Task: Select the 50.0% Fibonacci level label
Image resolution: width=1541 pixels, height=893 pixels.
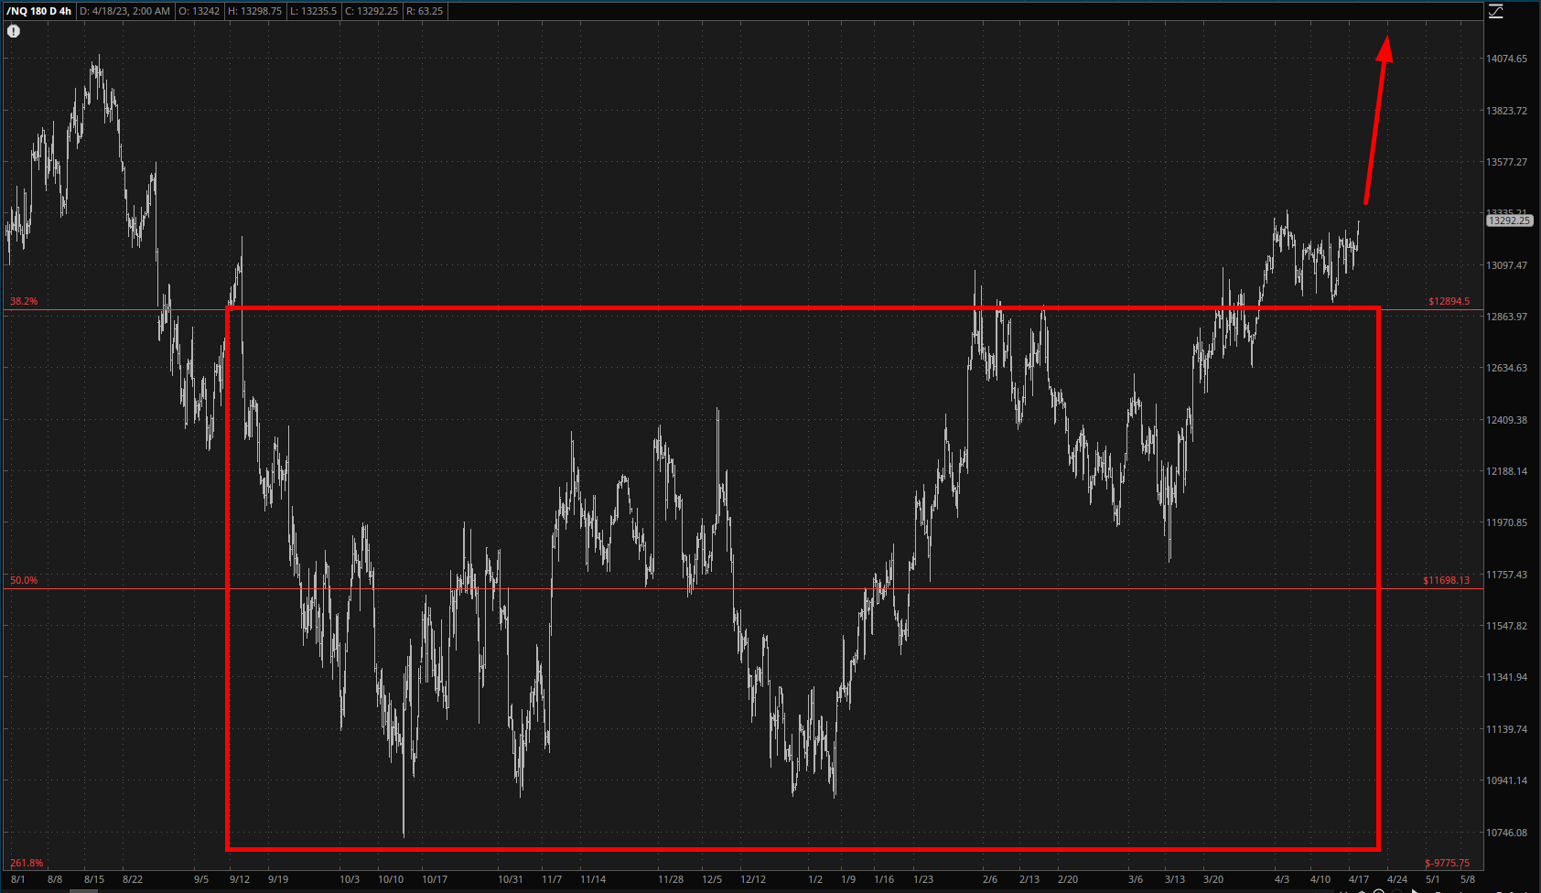Action: [24, 580]
